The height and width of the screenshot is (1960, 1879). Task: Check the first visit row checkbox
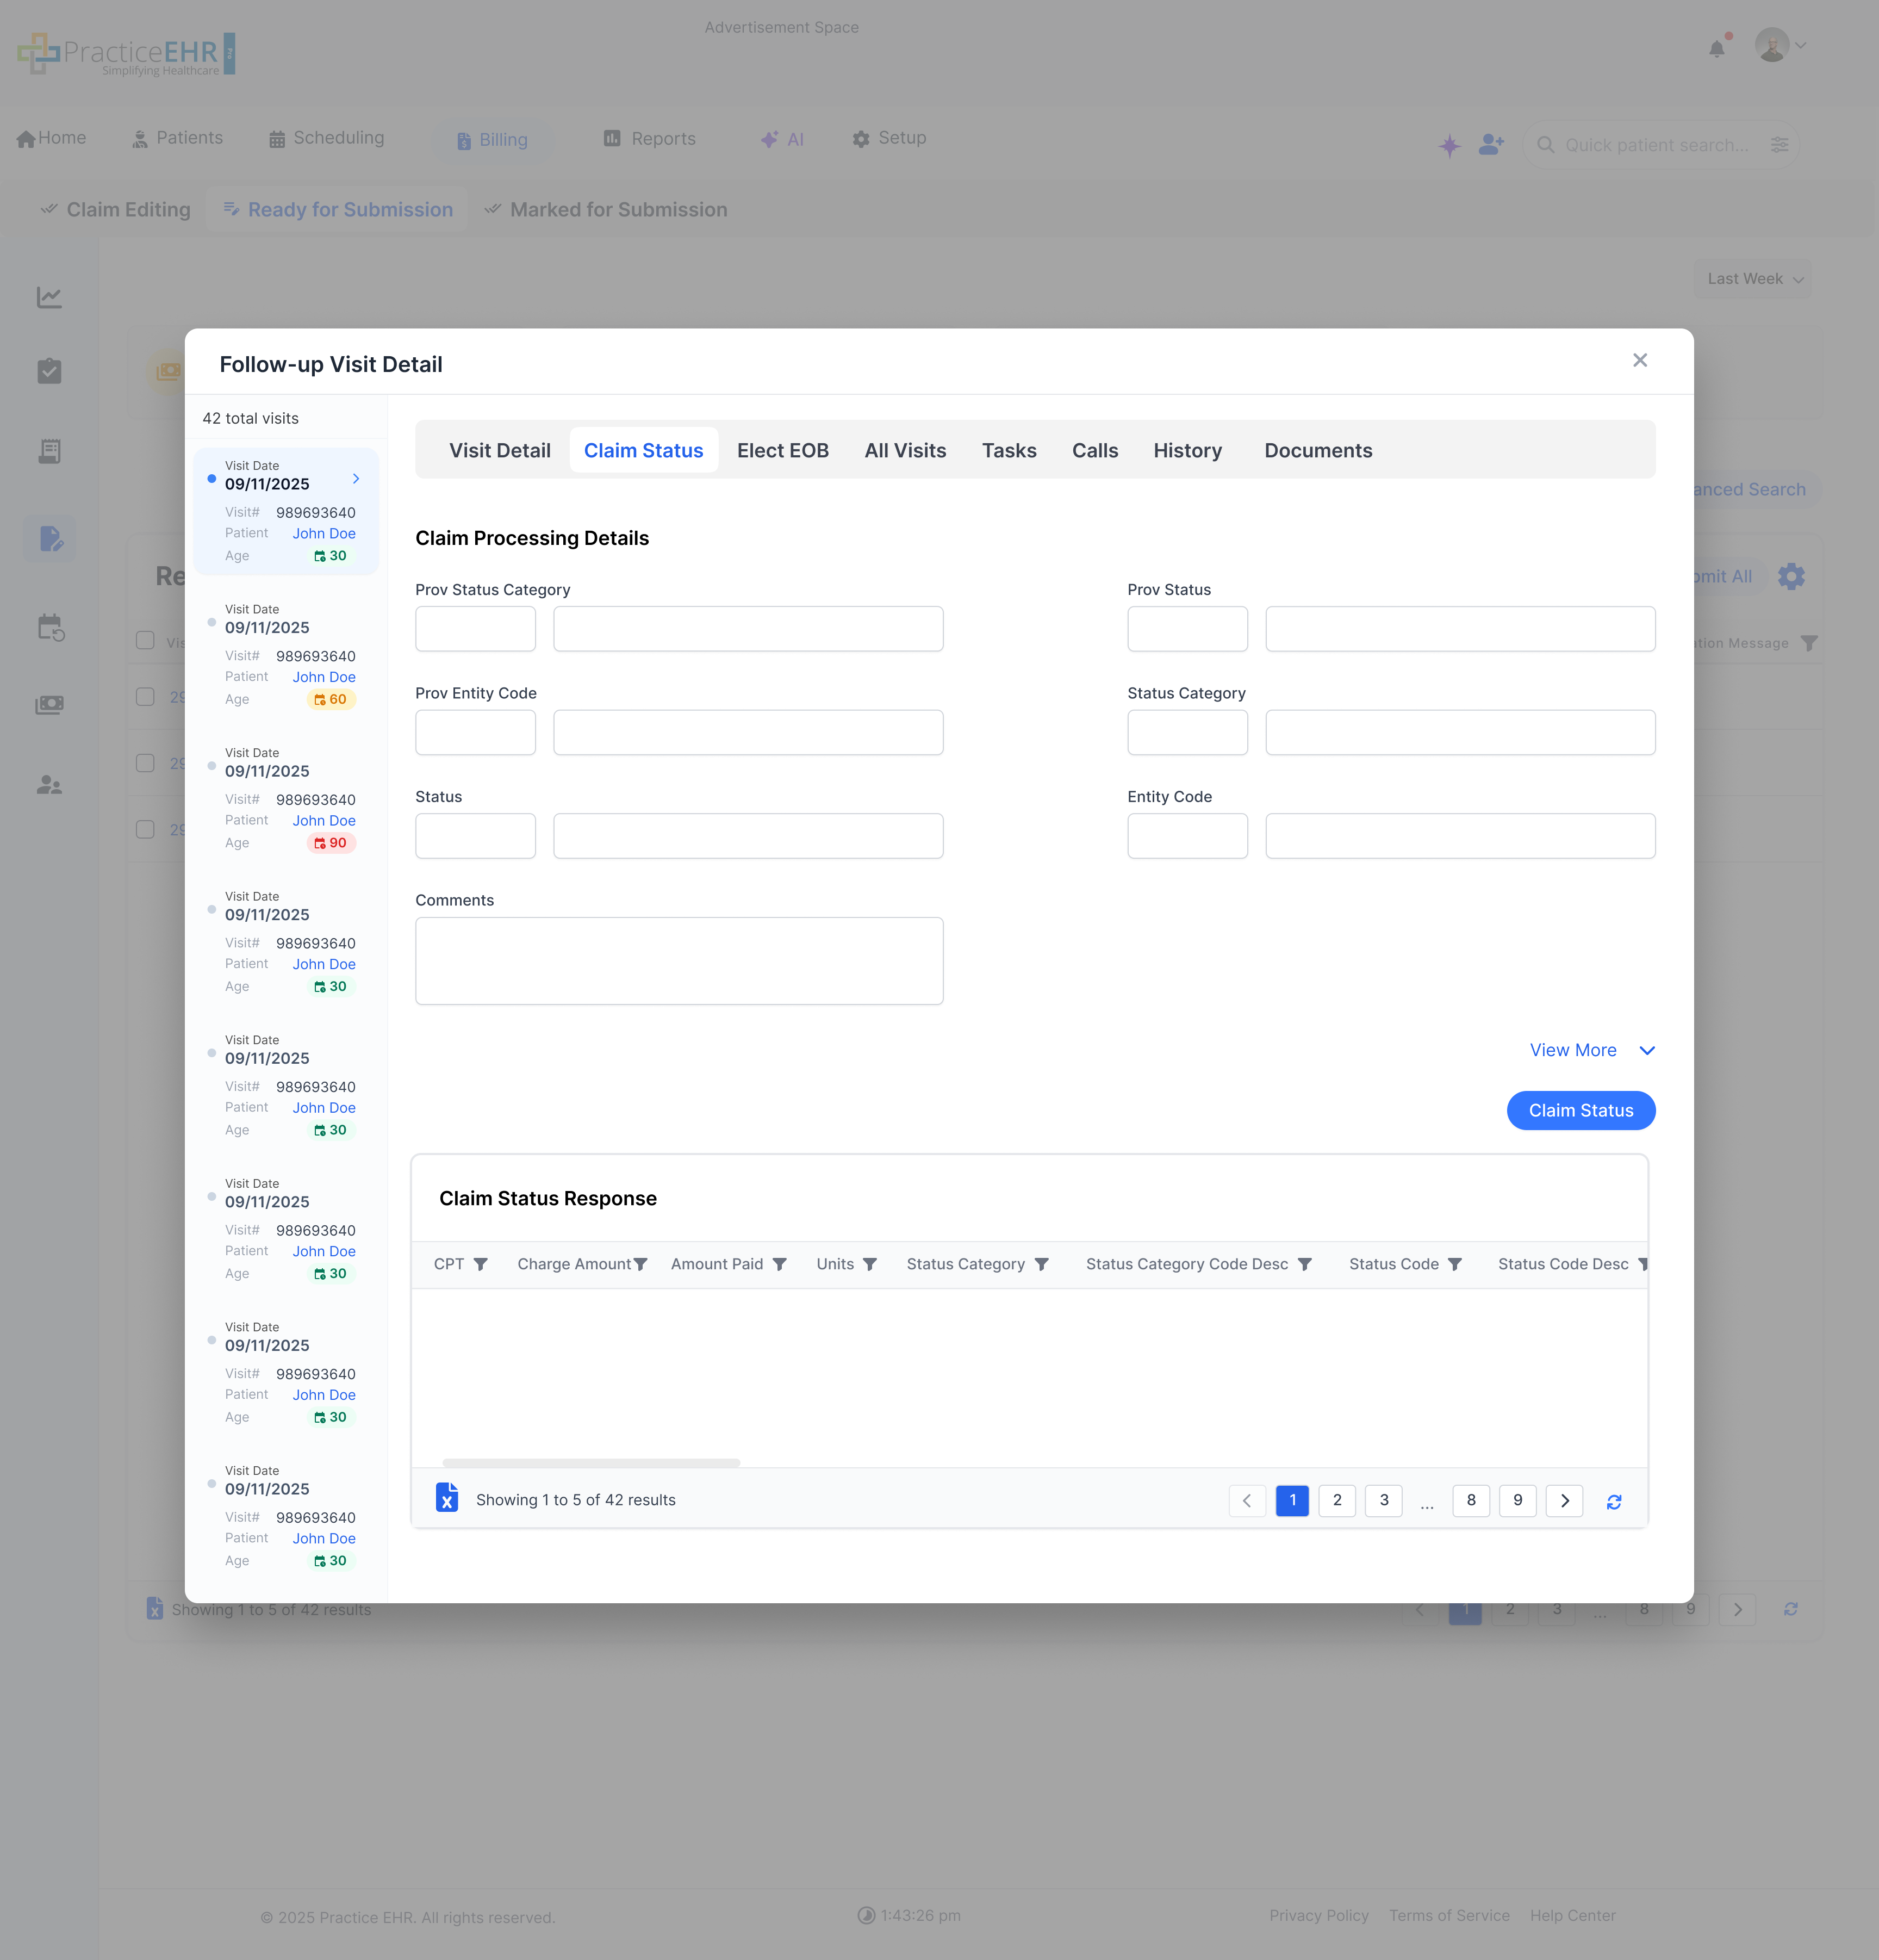click(x=145, y=697)
